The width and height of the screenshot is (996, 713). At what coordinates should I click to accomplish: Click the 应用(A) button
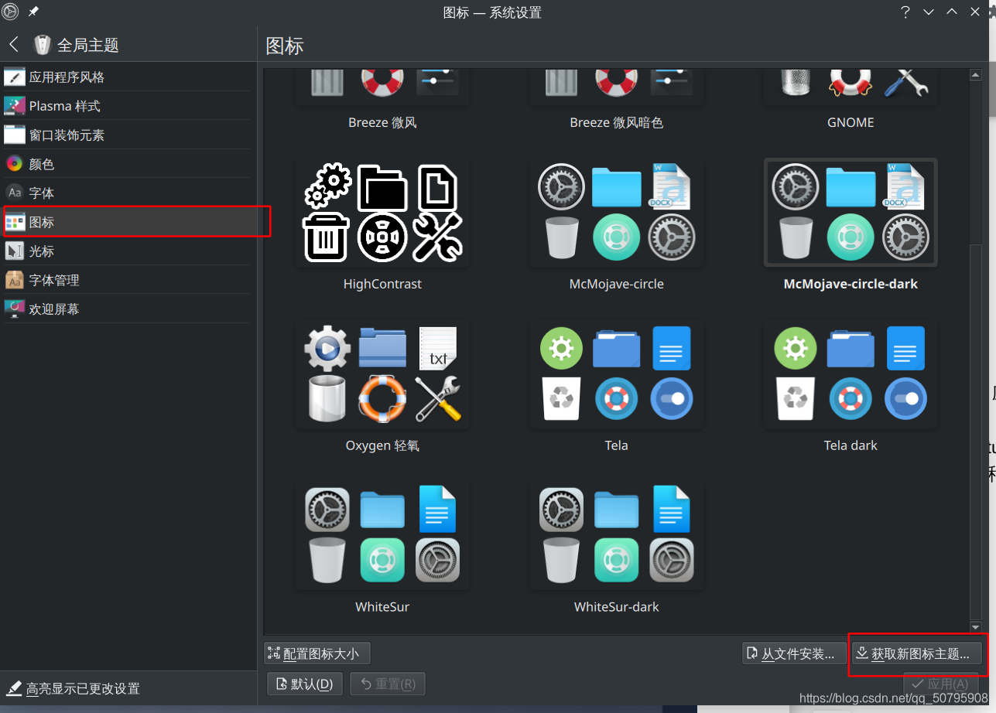tap(940, 684)
